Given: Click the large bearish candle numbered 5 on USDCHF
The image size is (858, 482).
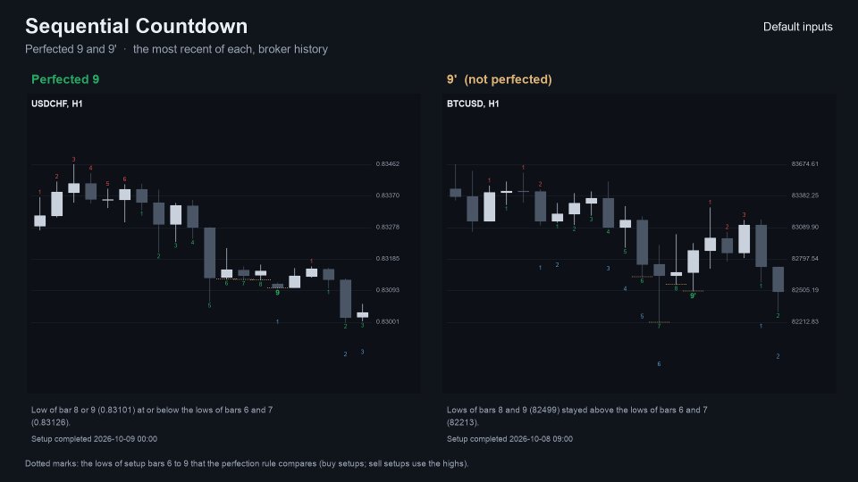Looking at the screenshot, I should (209, 253).
